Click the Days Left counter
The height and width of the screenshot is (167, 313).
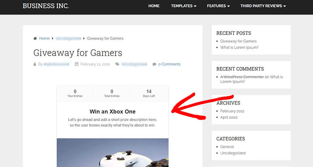tap(149, 93)
